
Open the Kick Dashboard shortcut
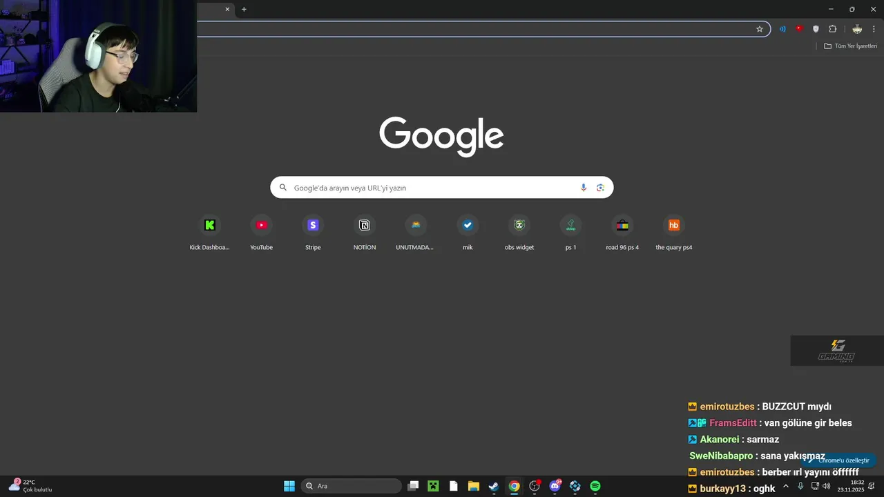[210, 233]
